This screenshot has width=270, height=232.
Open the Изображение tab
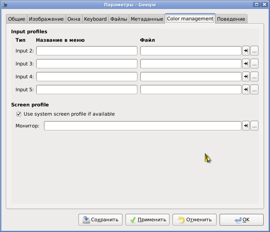point(46,19)
